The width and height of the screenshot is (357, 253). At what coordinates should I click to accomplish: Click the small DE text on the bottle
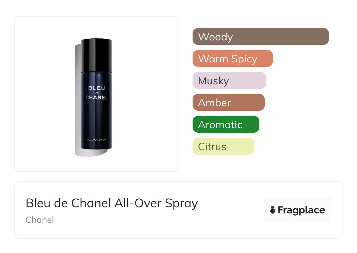click(96, 93)
